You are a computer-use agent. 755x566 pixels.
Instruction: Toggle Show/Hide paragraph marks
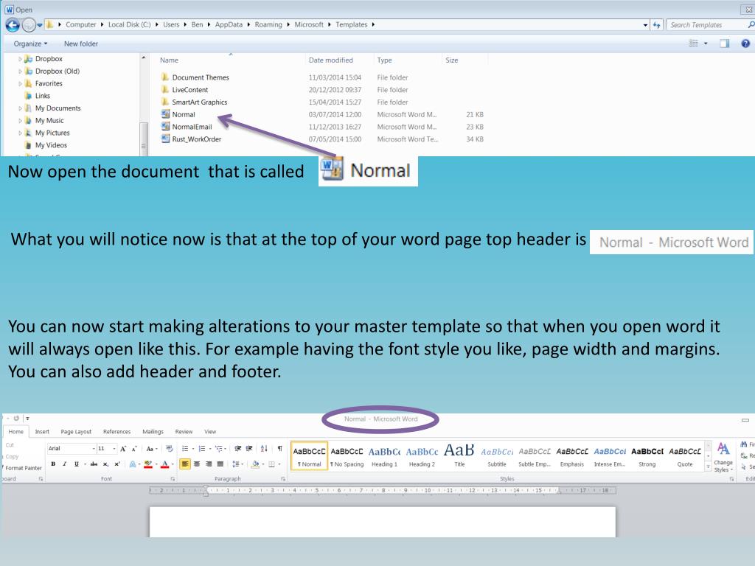point(279,449)
